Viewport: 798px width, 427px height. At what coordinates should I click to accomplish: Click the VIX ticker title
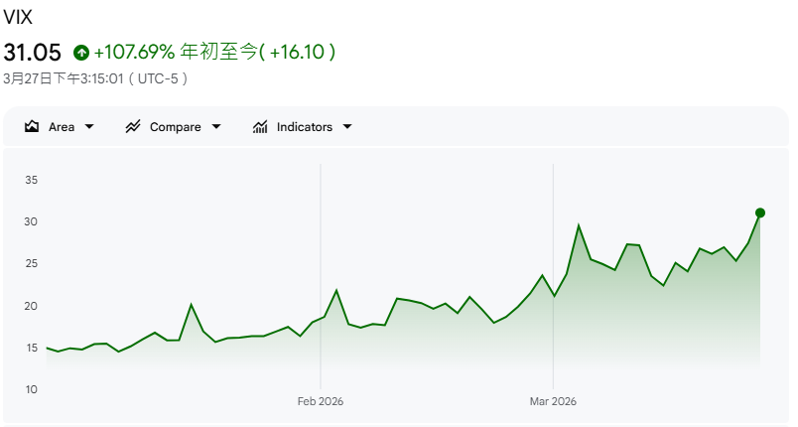tap(18, 17)
